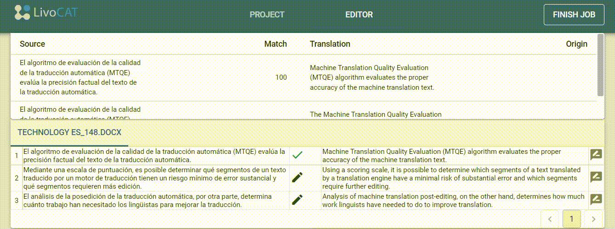The width and height of the screenshot is (615, 229).
Task: Click the confirmed checkmark icon on segment 1
Action: point(297,155)
